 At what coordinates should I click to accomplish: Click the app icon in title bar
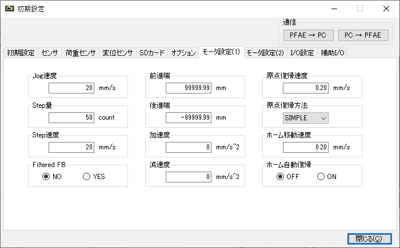pyautogui.click(x=10, y=9)
